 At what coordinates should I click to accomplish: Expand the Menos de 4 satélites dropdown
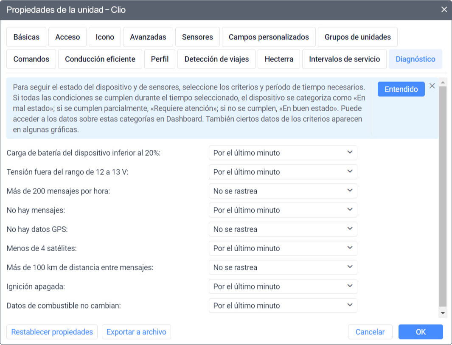click(283, 248)
